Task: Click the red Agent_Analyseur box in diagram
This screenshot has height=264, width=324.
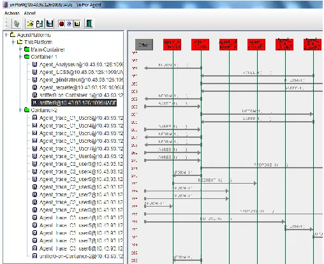Action: click(x=172, y=45)
